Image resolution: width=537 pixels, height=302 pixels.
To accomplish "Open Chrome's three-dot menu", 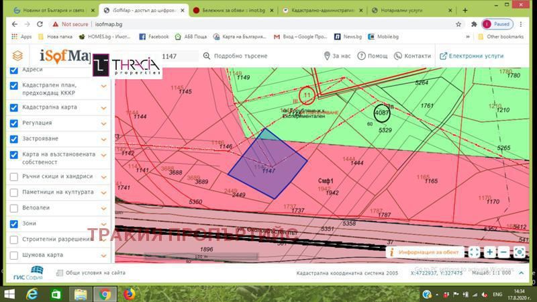I will coord(521,24).
